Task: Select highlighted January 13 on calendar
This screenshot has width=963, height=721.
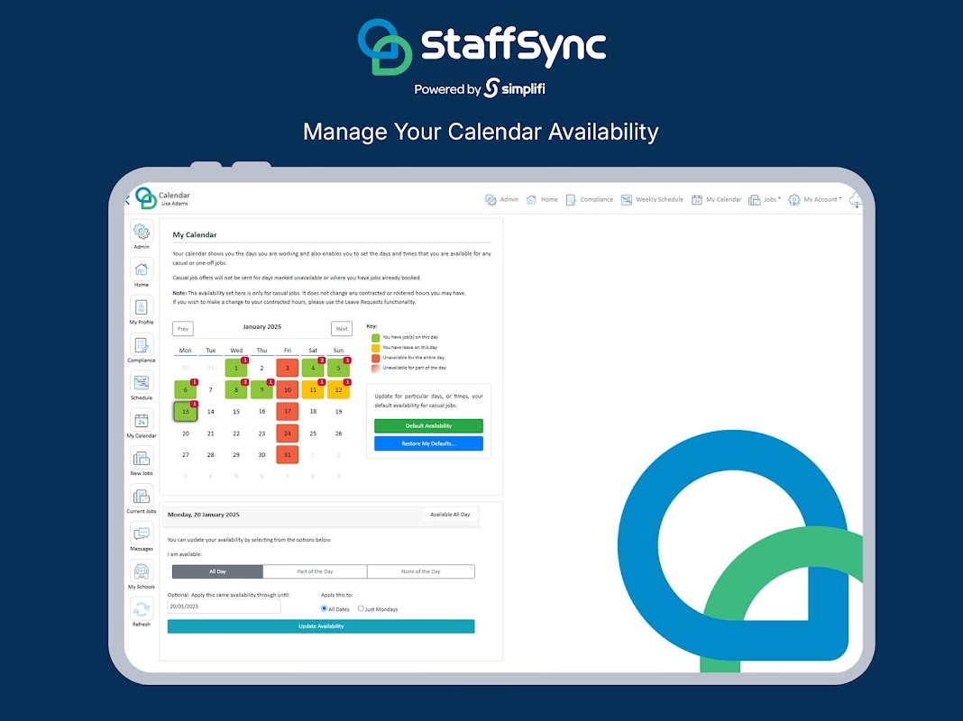Action: tap(186, 412)
